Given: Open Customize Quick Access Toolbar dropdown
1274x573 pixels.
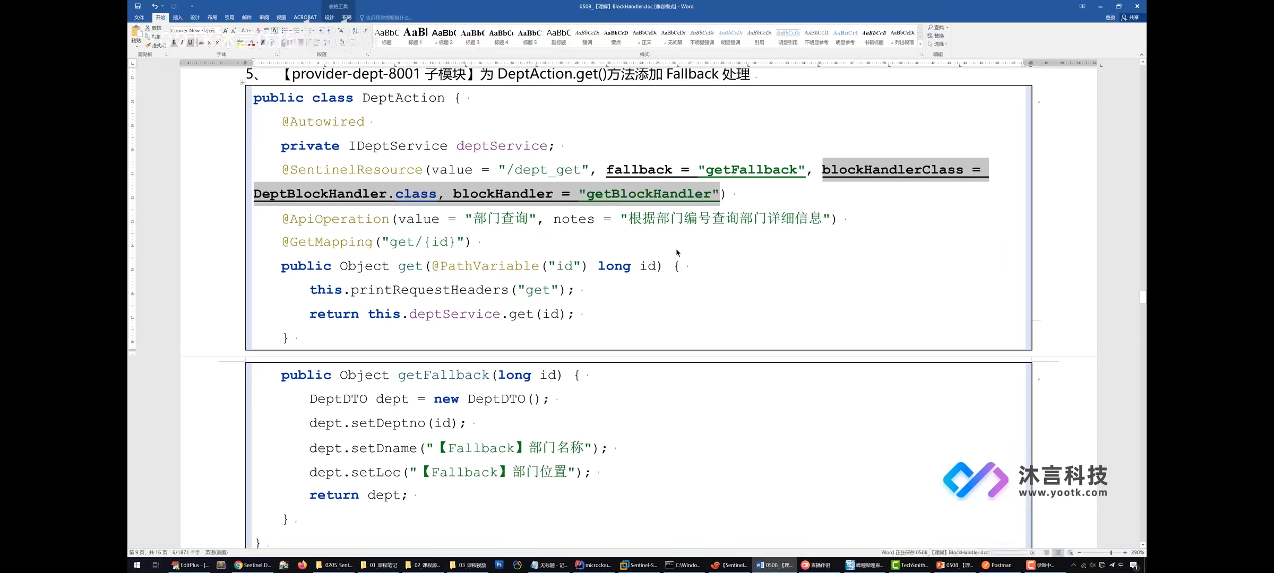Looking at the screenshot, I should (x=192, y=6).
